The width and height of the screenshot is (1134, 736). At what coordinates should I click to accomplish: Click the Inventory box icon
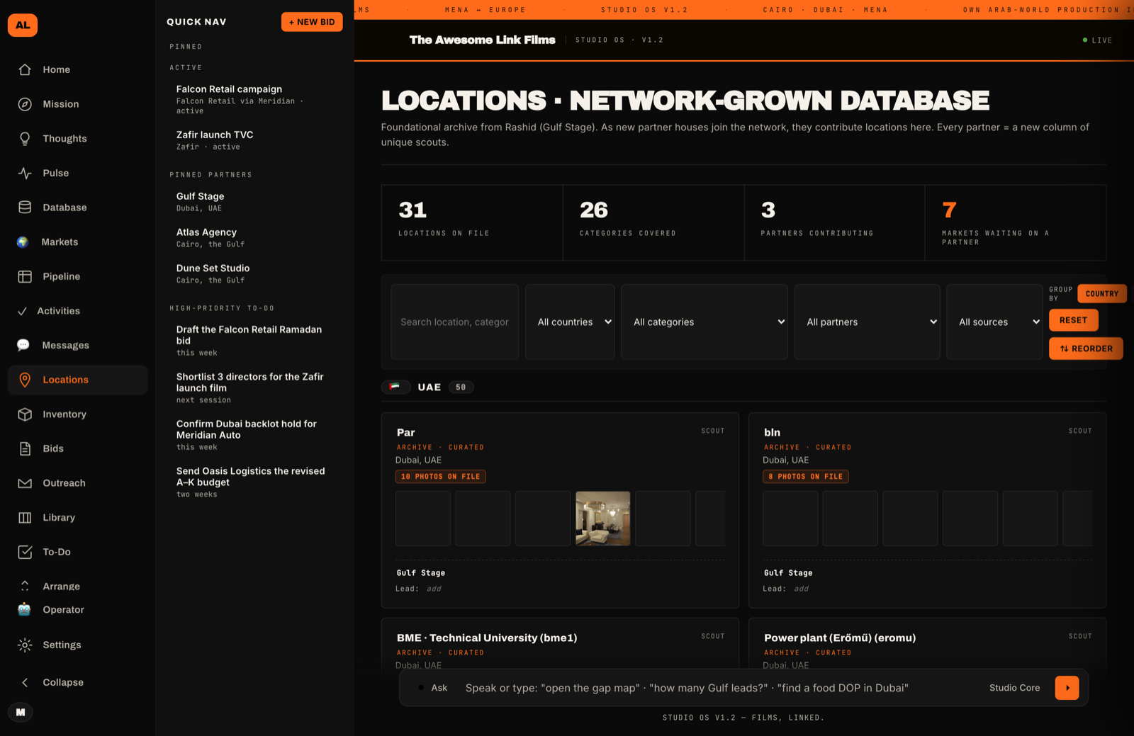click(25, 414)
